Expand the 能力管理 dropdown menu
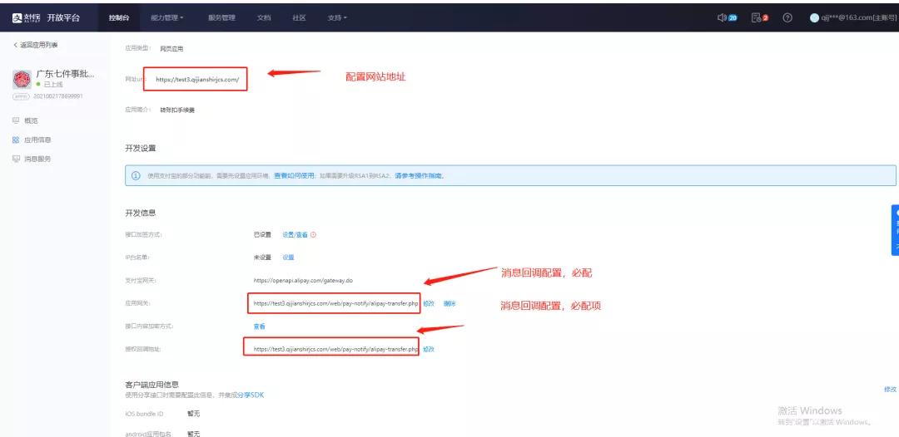Image resolution: width=899 pixels, height=437 pixels. [x=166, y=17]
